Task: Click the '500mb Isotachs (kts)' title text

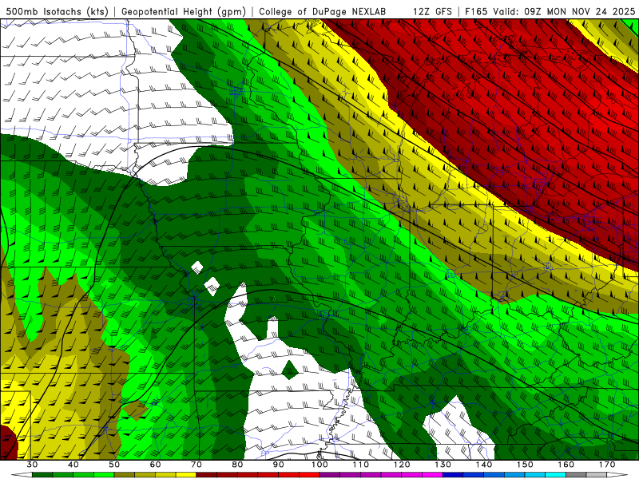Action: pyautogui.click(x=57, y=11)
